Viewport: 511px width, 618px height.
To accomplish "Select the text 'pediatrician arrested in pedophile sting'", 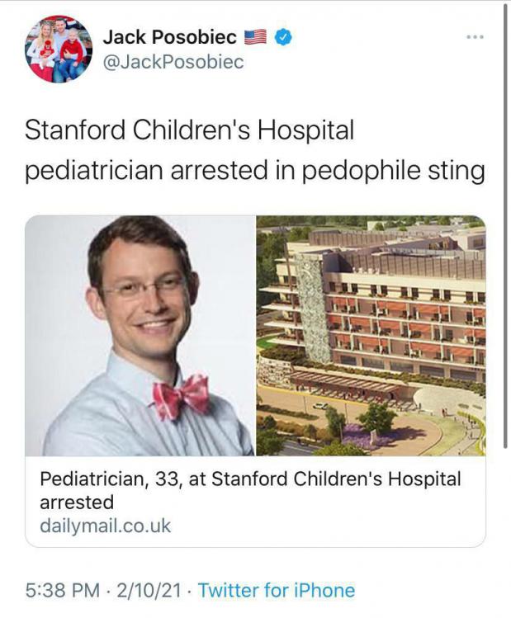I will tap(255, 171).
